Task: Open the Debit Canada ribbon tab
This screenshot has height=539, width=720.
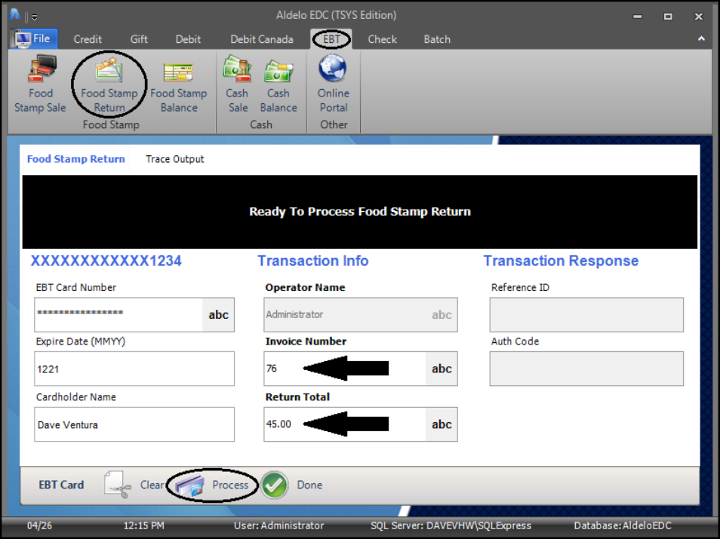Action: [x=261, y=39]
